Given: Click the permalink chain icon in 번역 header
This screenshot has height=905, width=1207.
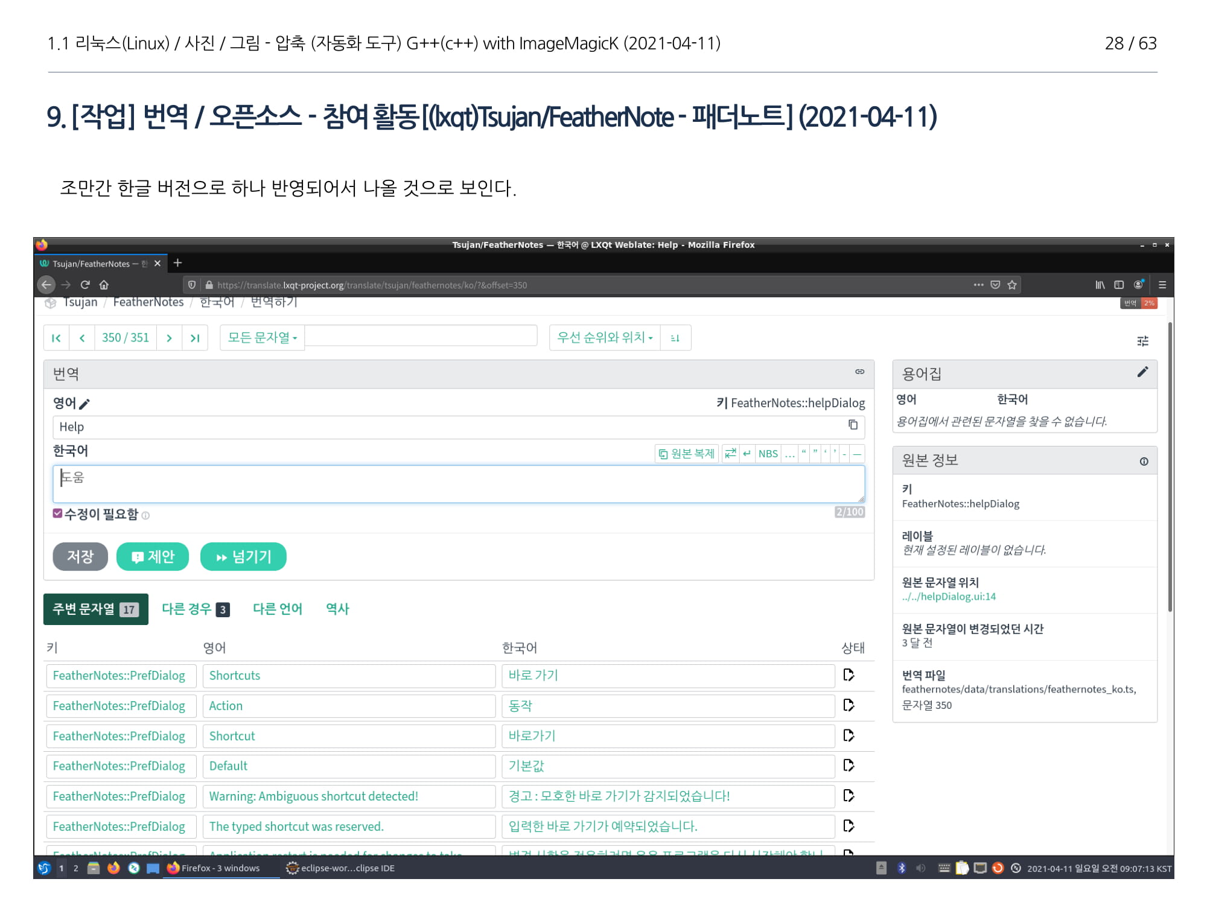Looking at the screenshot, I should 859,372.
